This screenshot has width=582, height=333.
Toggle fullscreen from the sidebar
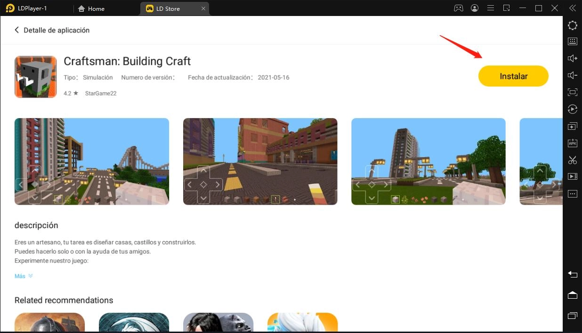point(573,92)
